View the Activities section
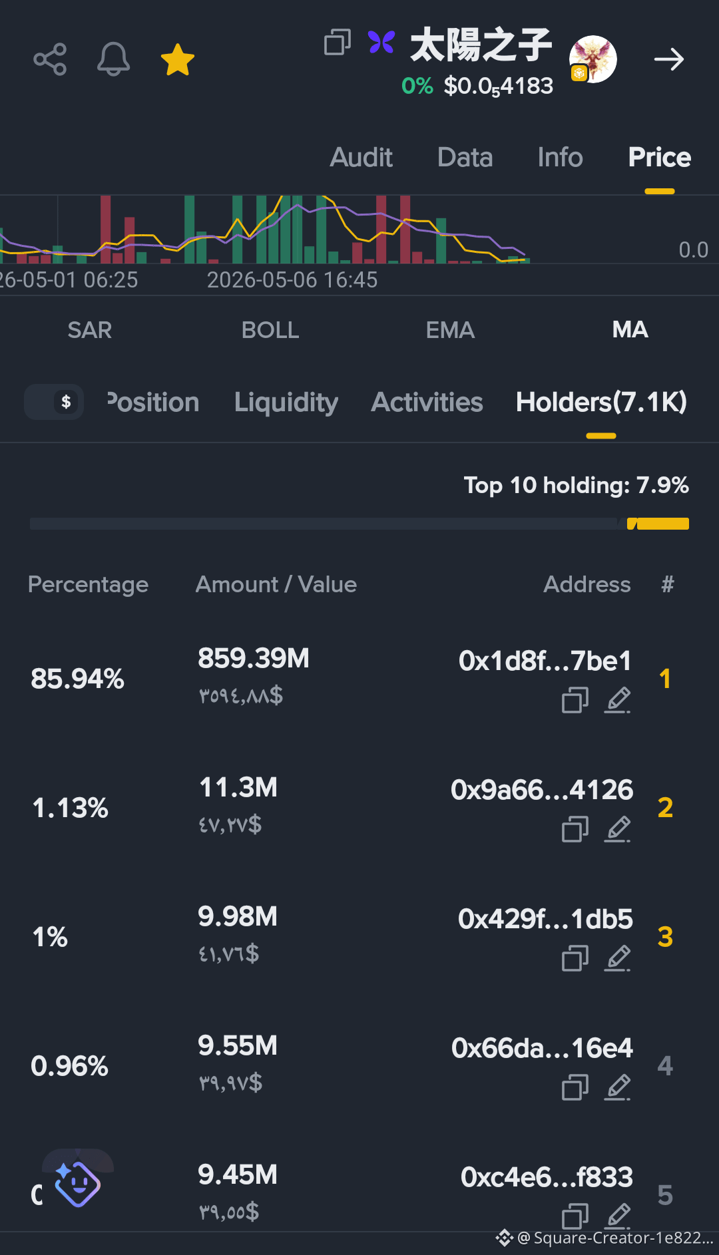719x1255 pixels. 427,403
